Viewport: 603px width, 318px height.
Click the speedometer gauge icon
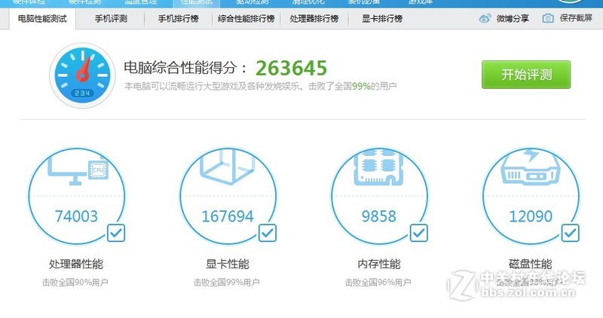tap(82, 75)
